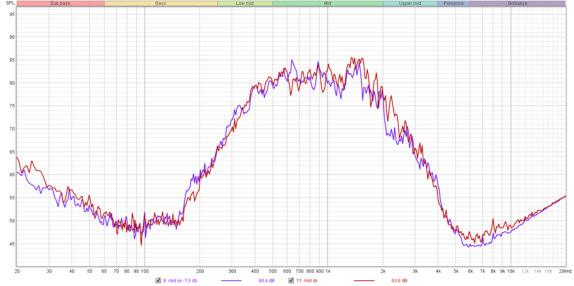
Task: Click the 65 tick on the SPL axis
Action: pyautogui.click(x=12, y=152)
